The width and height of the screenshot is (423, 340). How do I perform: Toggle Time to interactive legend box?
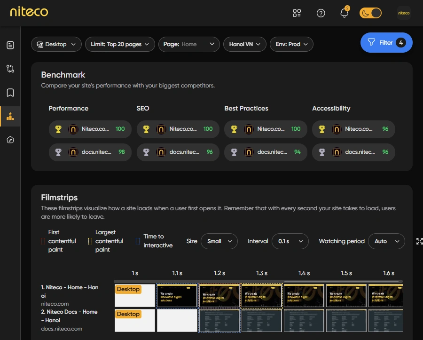138,241
